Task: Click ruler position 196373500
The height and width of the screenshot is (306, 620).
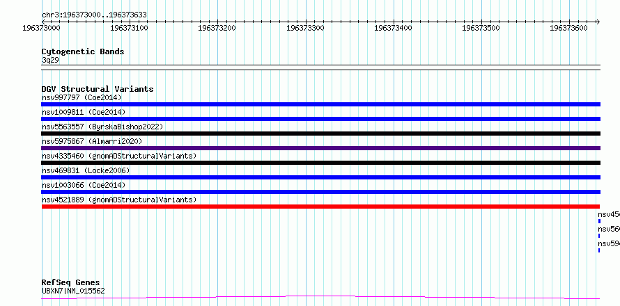Action: tap(481, 28)
